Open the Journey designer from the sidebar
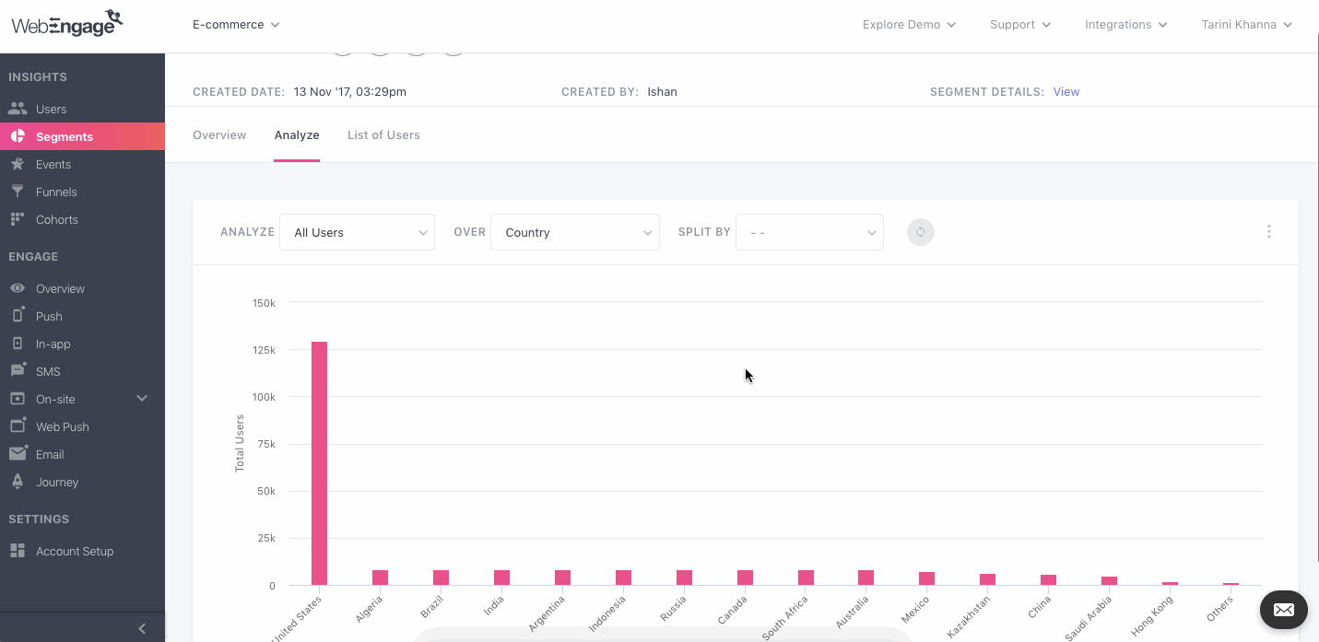 pyautogui.click(x=56, y=481)
